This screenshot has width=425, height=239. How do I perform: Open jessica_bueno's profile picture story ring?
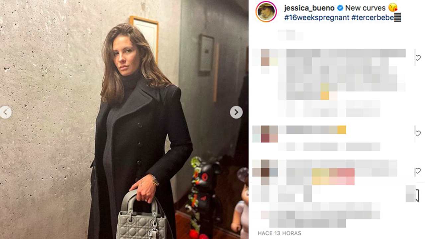(x=266, y=12)
